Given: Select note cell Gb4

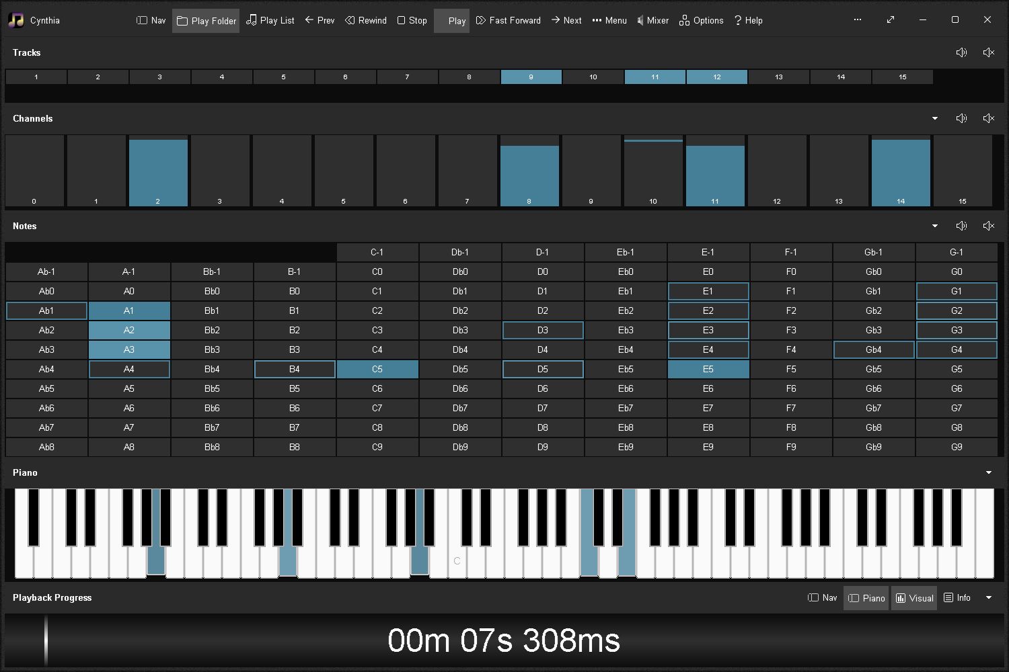Looking at the screenshot, I should (874, 349).
